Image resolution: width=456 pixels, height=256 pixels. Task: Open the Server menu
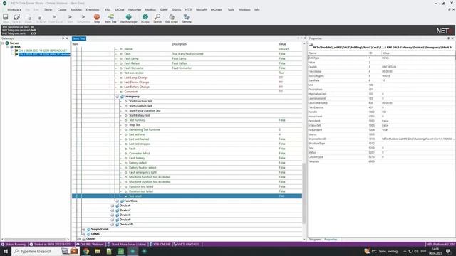[x=48, y=9]
